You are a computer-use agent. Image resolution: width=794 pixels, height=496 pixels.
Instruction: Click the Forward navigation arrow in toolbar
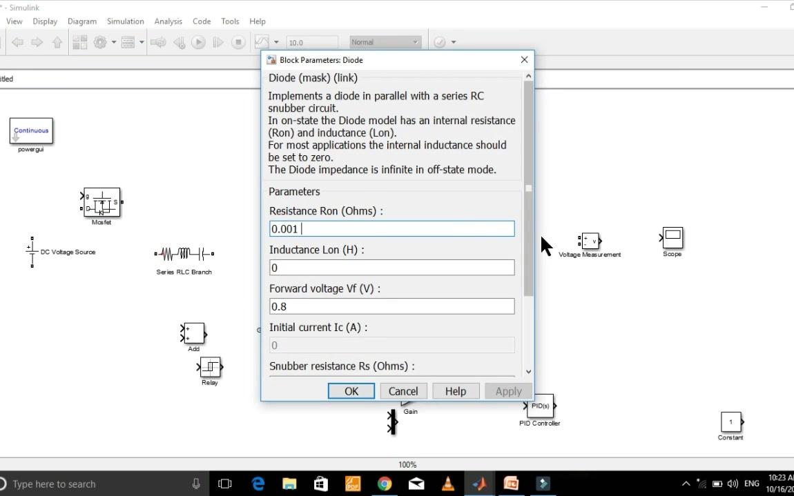click(37, 43)
